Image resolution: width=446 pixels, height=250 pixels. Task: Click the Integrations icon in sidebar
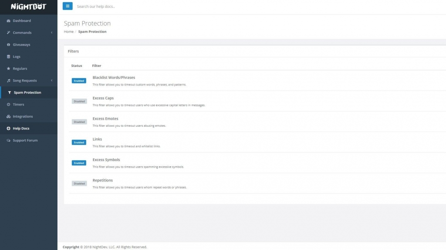tap(8, 117)
